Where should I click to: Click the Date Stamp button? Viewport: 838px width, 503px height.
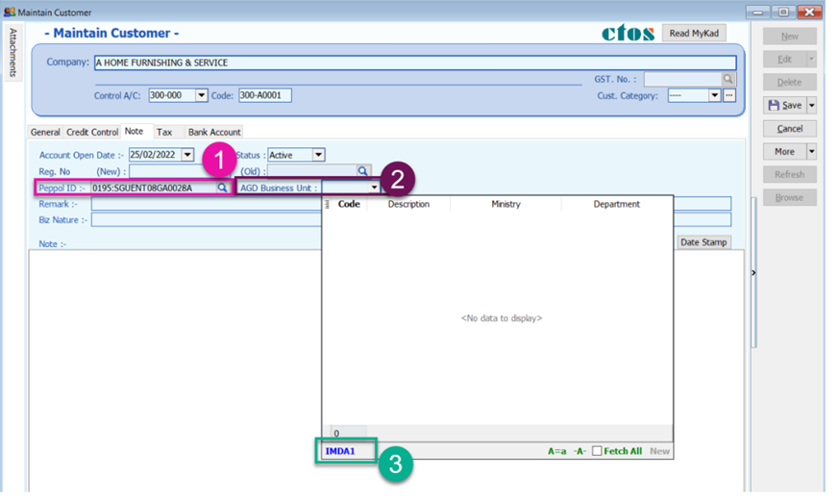pos(703,242)
